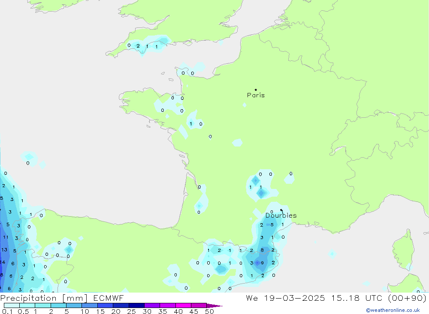Select the 40–45 mm magenta legend swatch
Viewport: 429px width, 314px height.
coord(183,305)
